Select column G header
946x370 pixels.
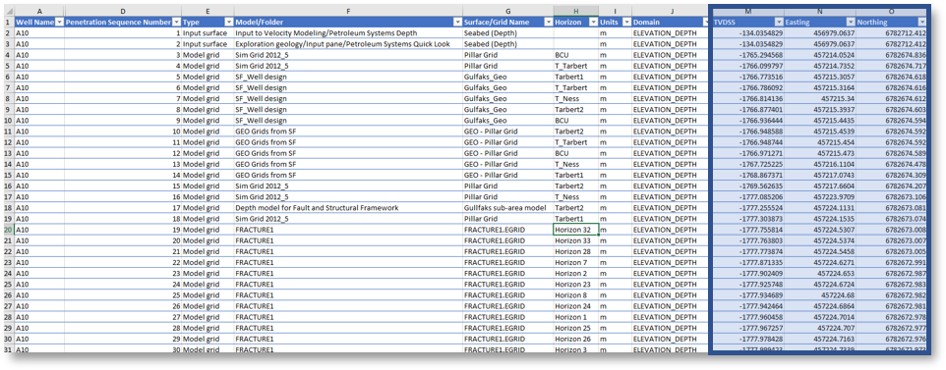click(507, 12)
